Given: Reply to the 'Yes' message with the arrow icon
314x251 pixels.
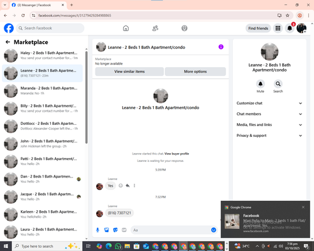Looking at the screenshot, I should coord(127,186).
